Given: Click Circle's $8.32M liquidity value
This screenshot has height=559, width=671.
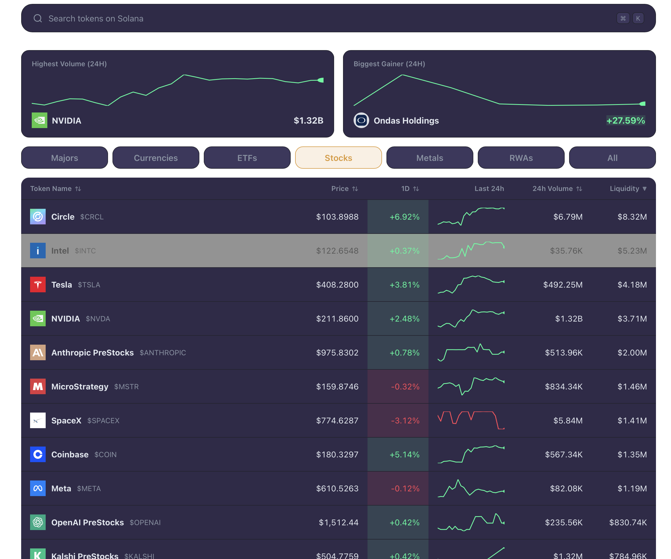Looking at the screenshot, I should (x=632, y=217).
